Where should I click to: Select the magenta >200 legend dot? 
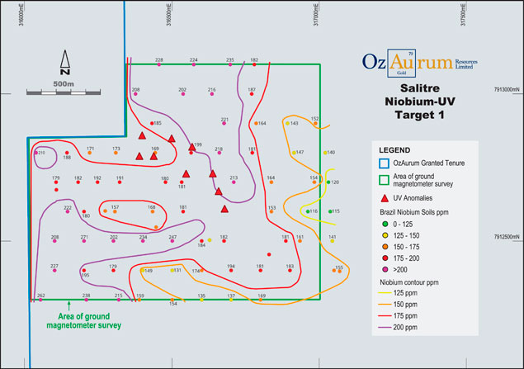[384, 268]
